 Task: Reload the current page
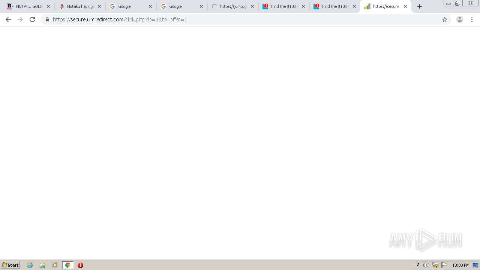(x=32, y=19)
